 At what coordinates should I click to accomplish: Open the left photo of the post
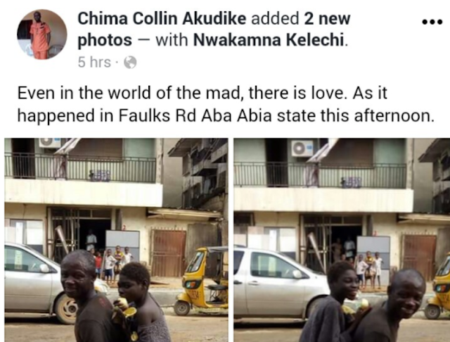116,240
